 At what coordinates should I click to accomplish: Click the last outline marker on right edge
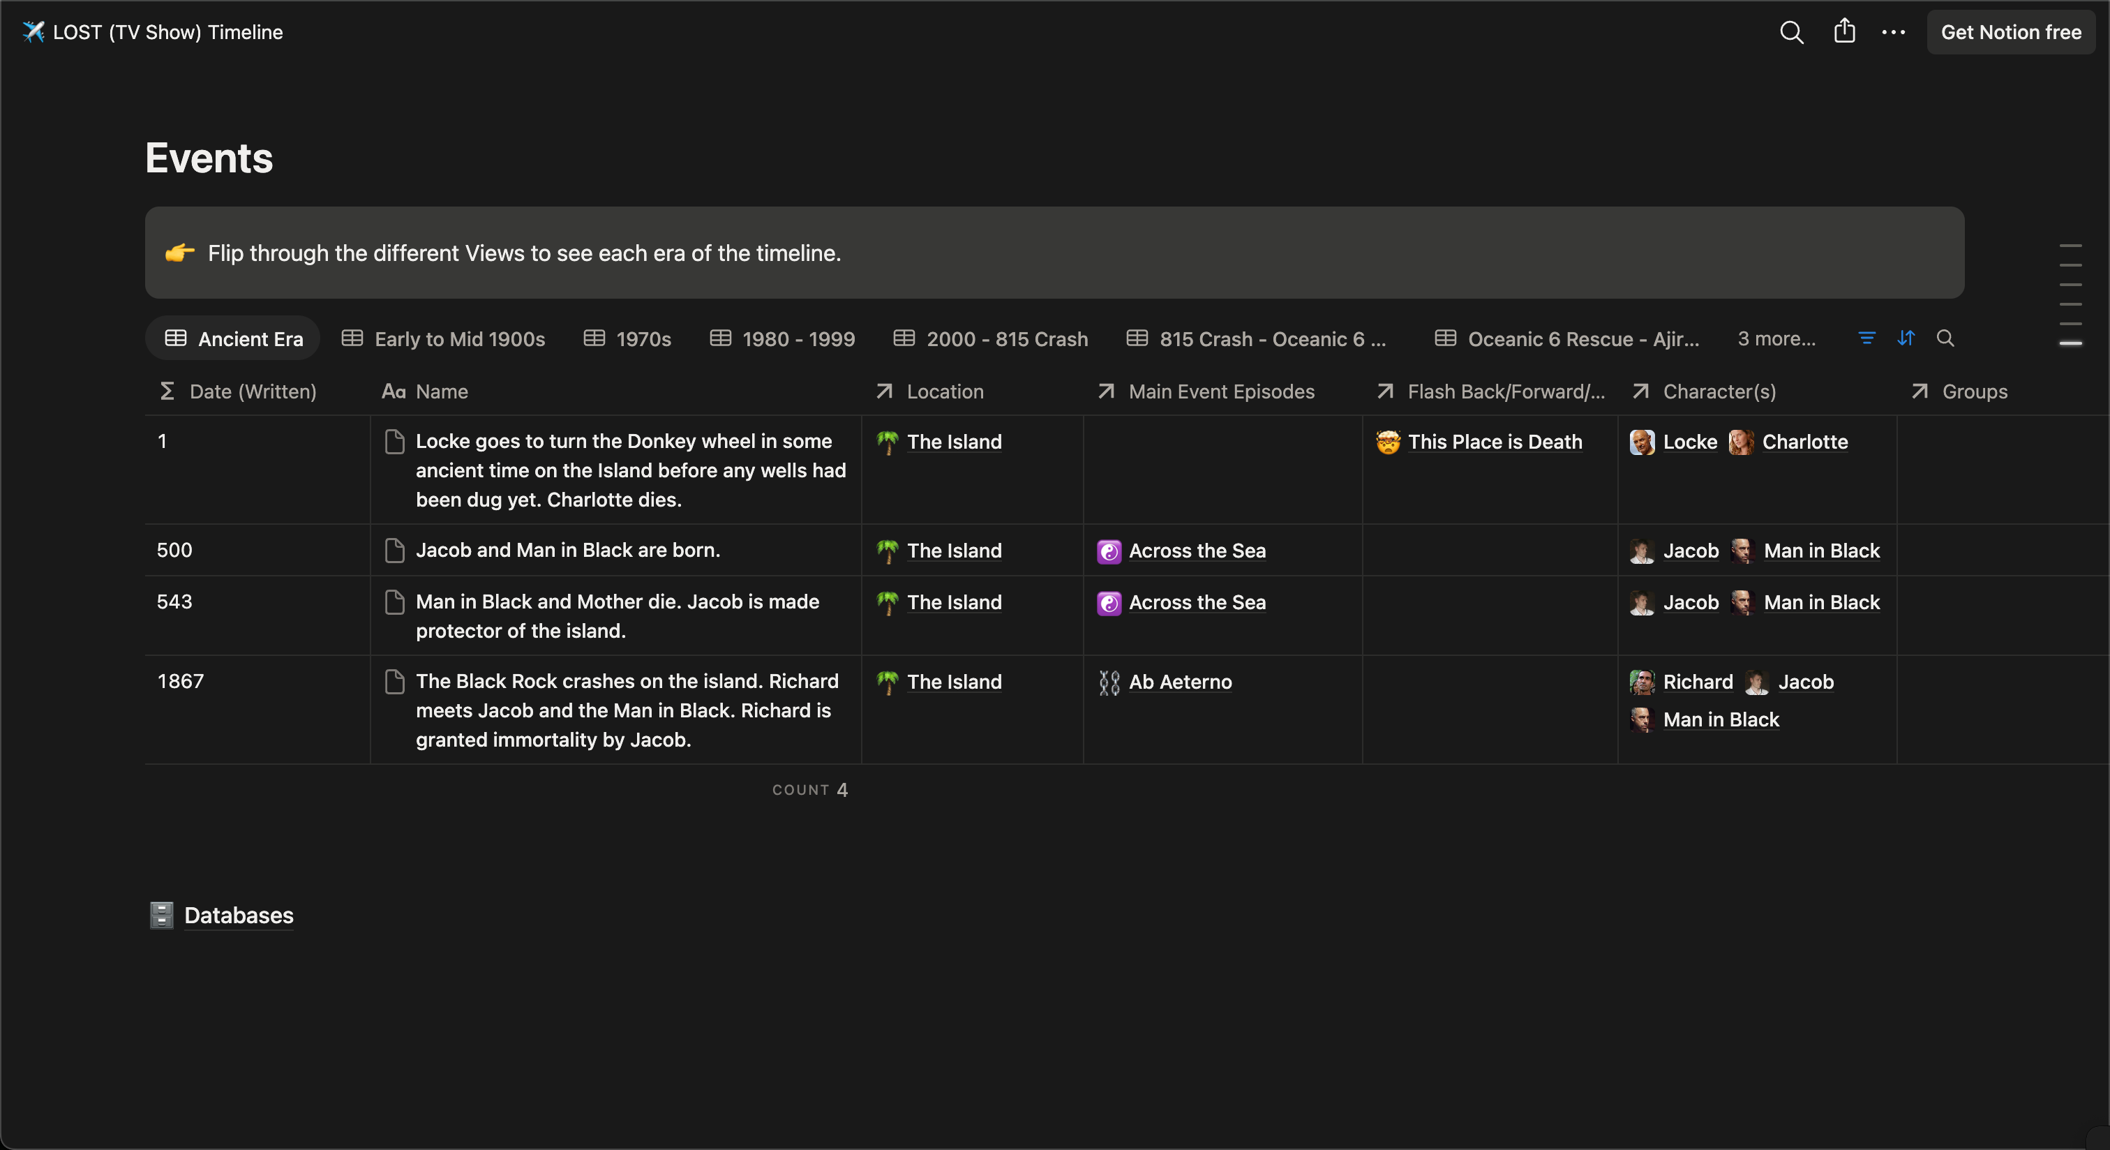click(2071, 343)
